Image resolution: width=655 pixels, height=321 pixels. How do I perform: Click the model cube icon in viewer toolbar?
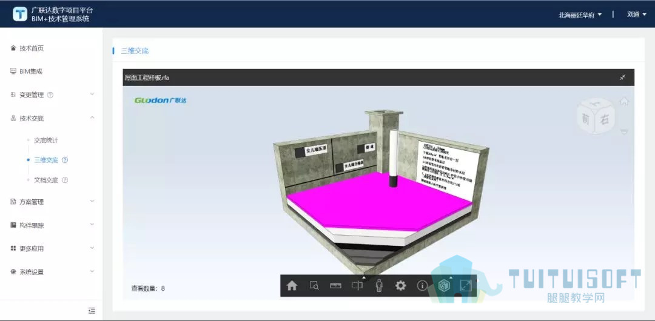point(443,285)
